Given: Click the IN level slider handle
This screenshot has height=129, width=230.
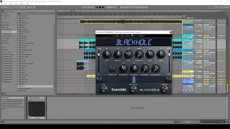Looking at the screenshot, I should click(99, 54).
